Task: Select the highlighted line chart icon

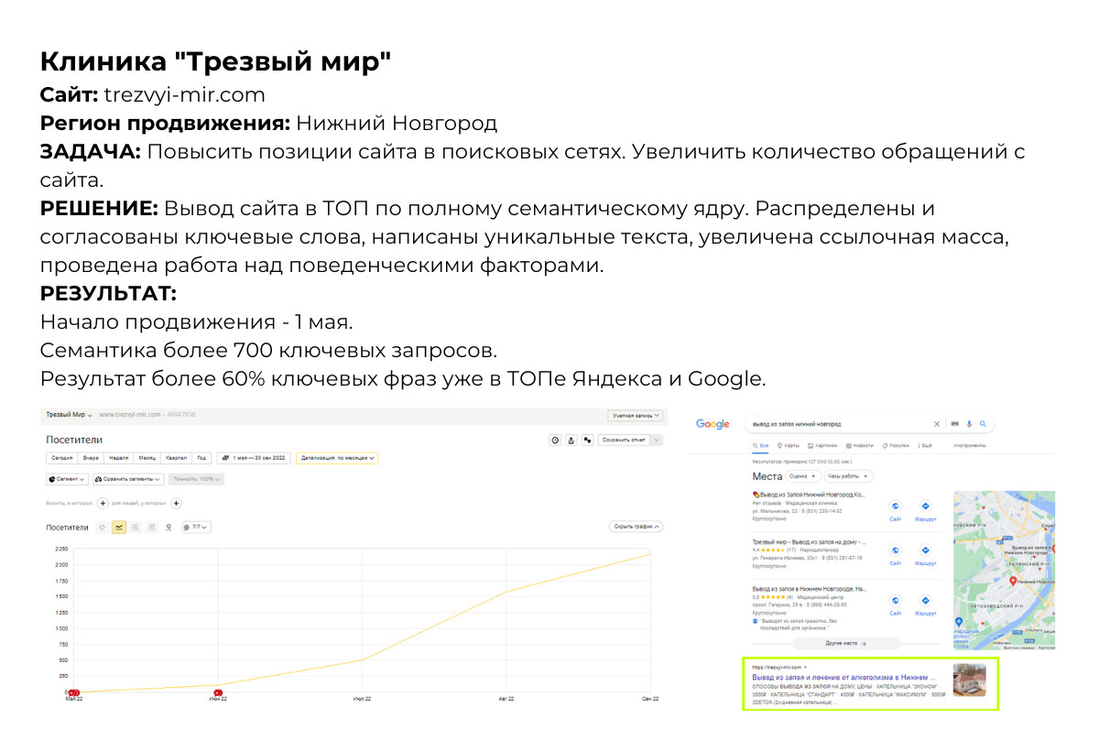Action: 119,527
